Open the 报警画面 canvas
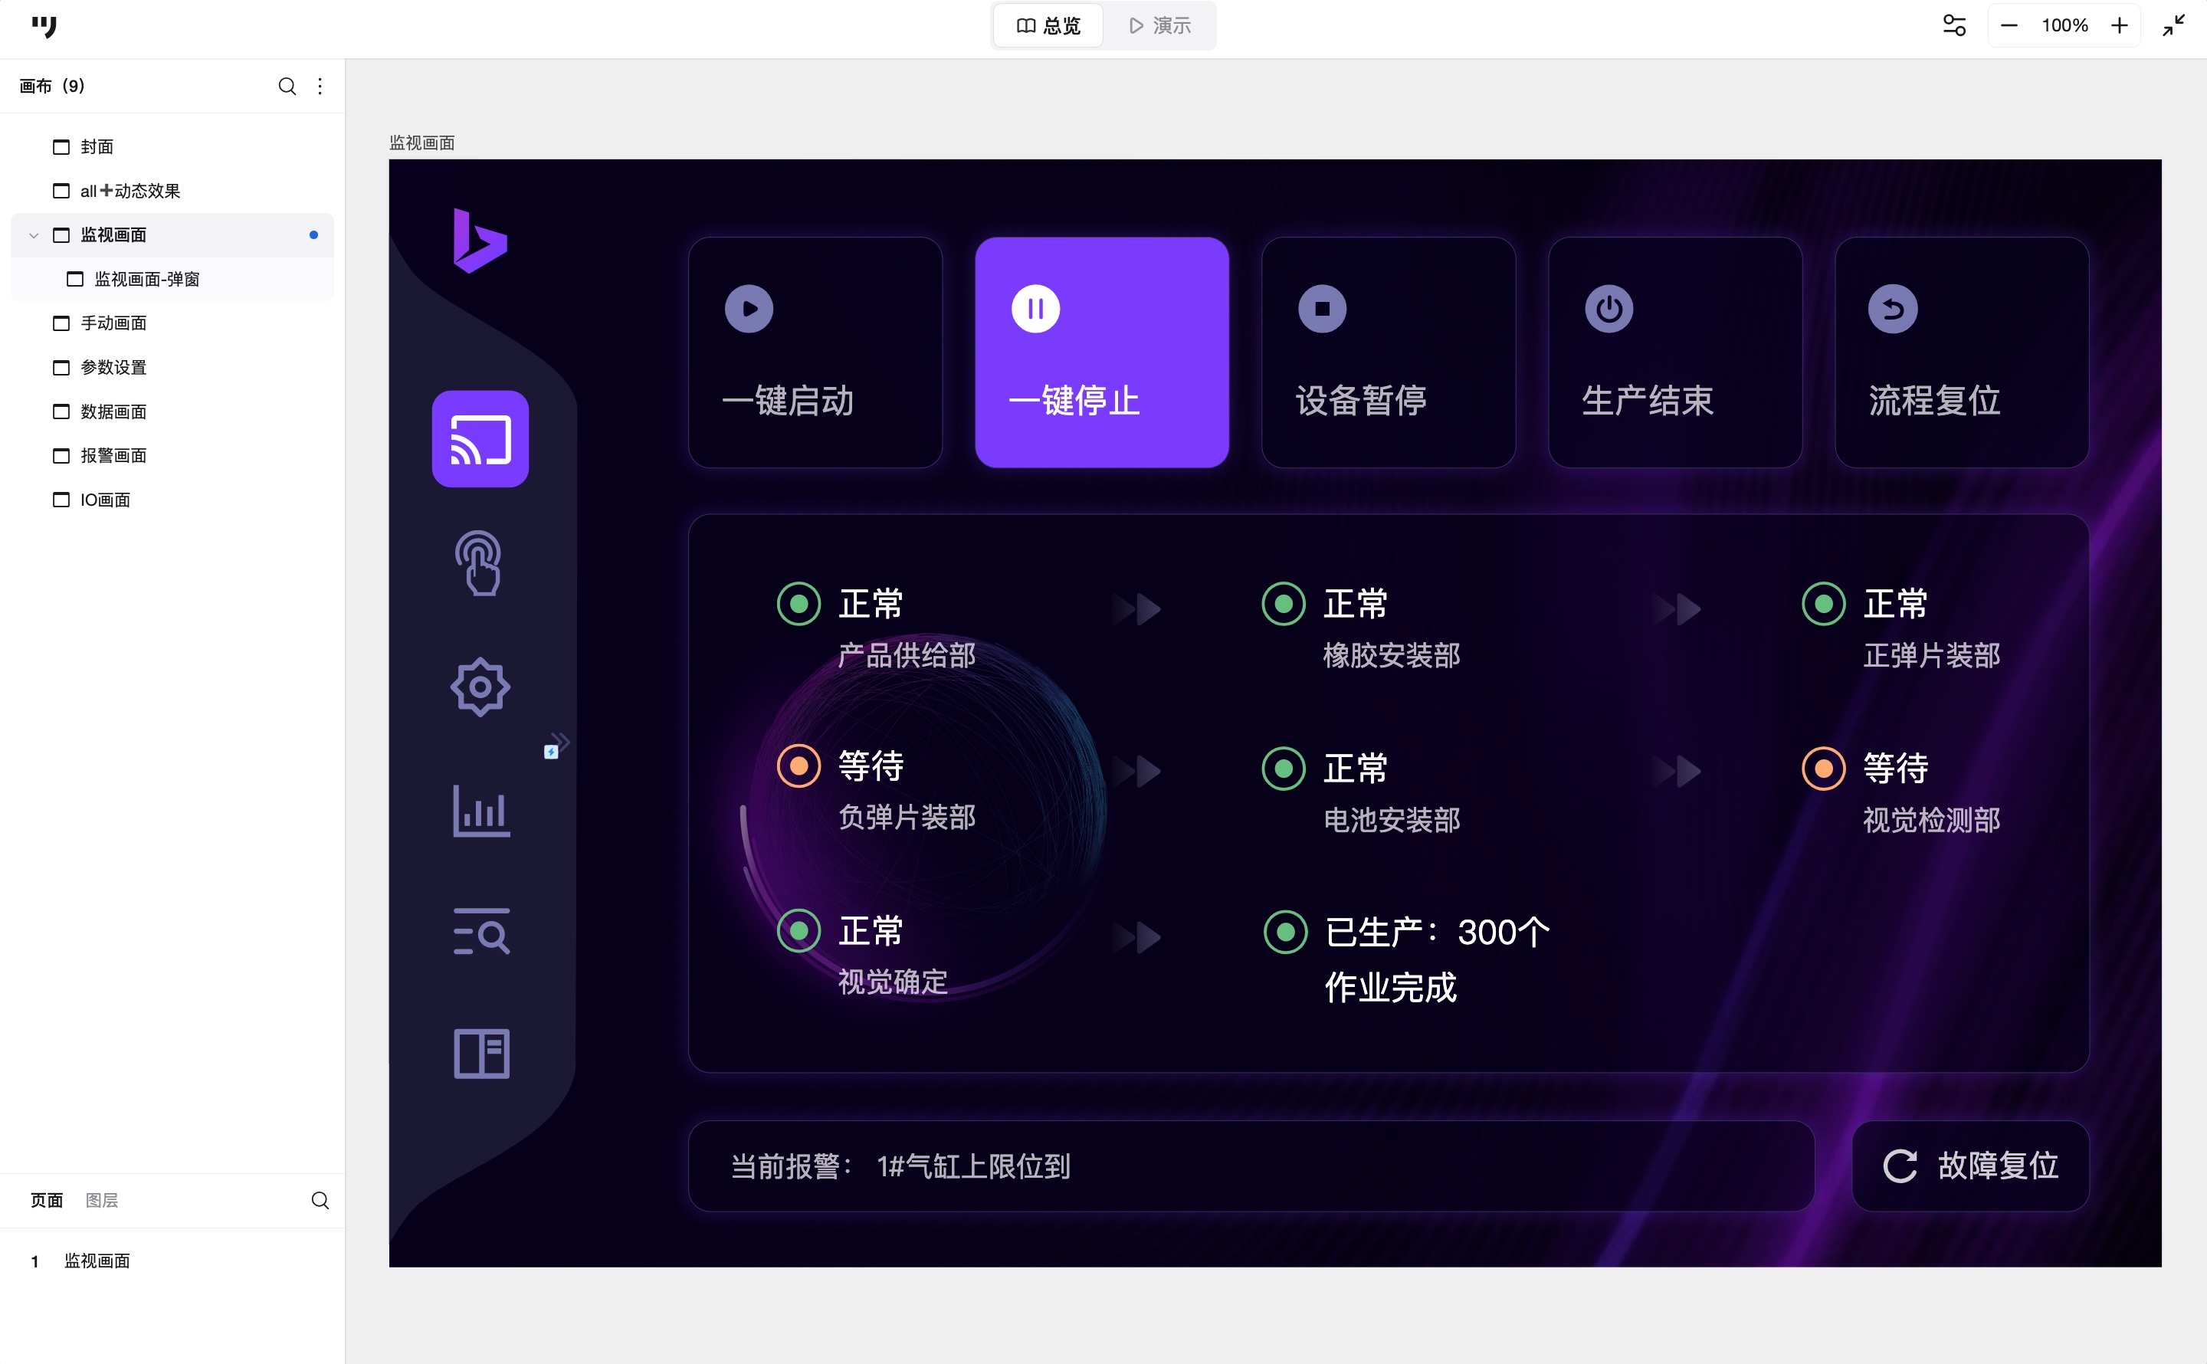Viewport: 2207px width, 1364px height. 172,456
